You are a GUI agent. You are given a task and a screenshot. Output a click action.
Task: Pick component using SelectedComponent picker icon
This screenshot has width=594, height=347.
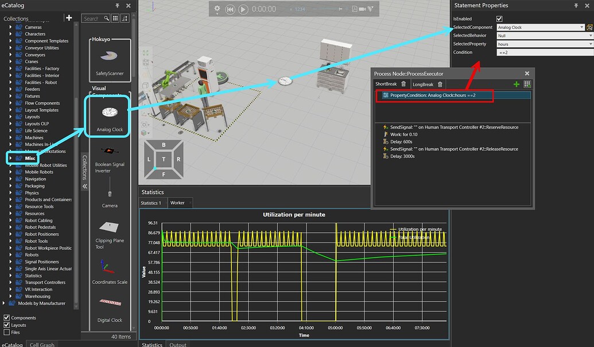pyautogui.click(x=589, y=27)
